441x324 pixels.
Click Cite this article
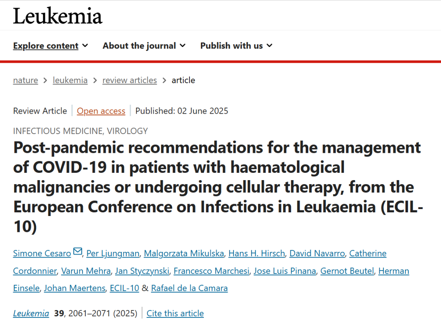175,313
